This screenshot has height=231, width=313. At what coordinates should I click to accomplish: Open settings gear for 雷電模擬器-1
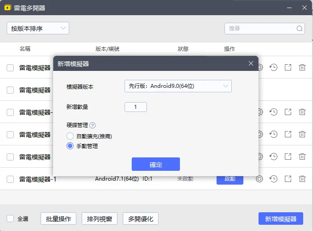coord(259,179)
